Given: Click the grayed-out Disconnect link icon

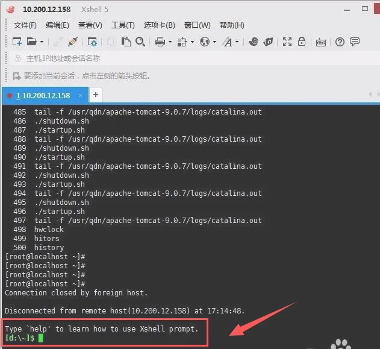Looking at the screenshot, I should [58, 42].
